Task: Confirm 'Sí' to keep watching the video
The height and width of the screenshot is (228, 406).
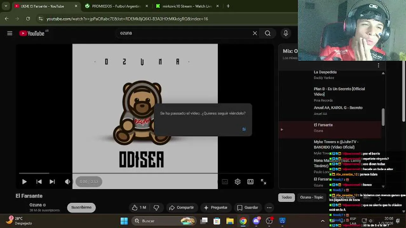Action: (244, 129)
